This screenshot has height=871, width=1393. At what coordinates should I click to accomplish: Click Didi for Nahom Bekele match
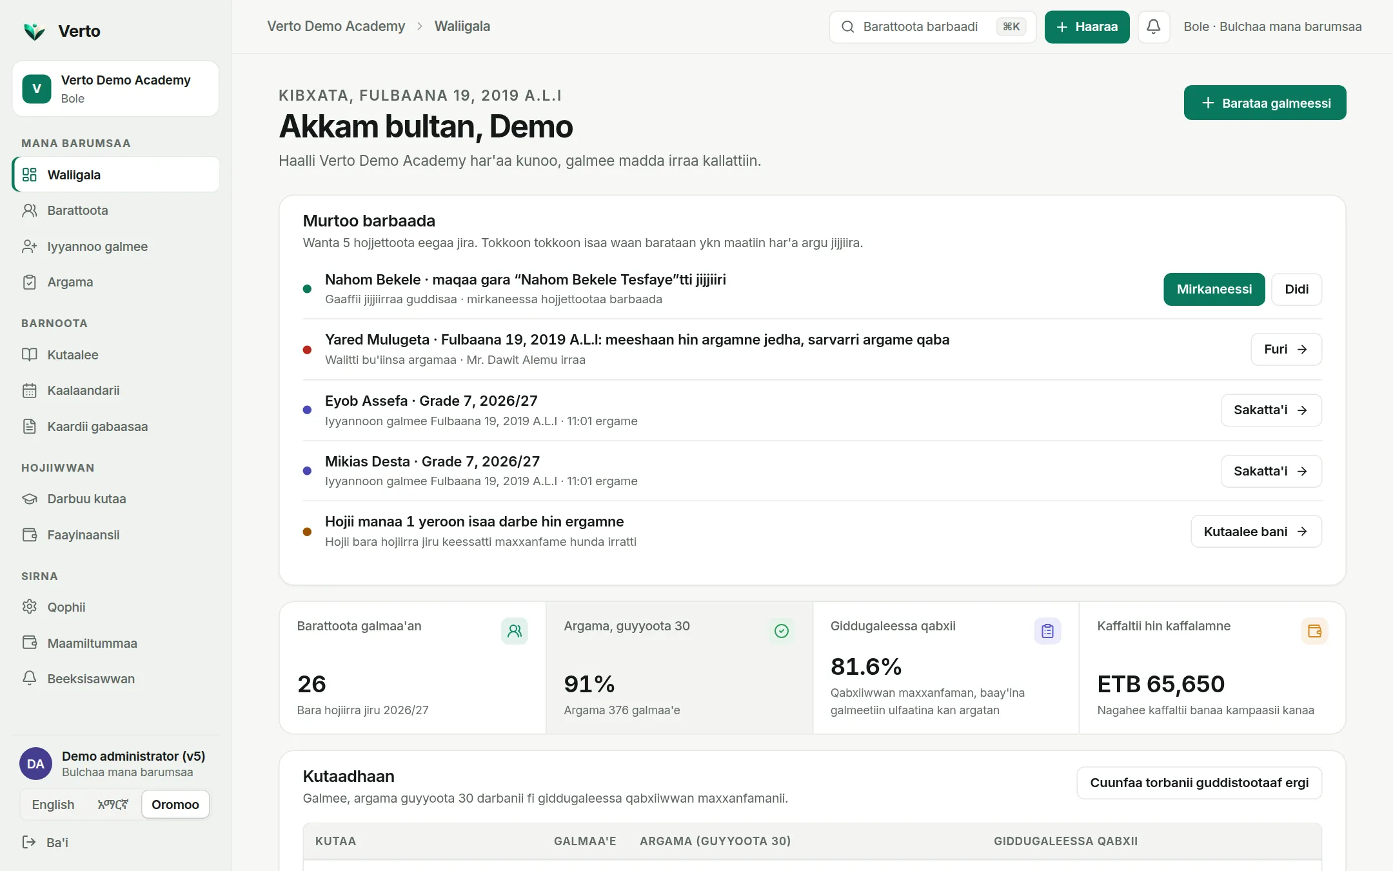tap(1296, 289)
